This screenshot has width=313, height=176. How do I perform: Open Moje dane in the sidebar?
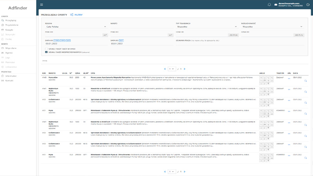11,48
